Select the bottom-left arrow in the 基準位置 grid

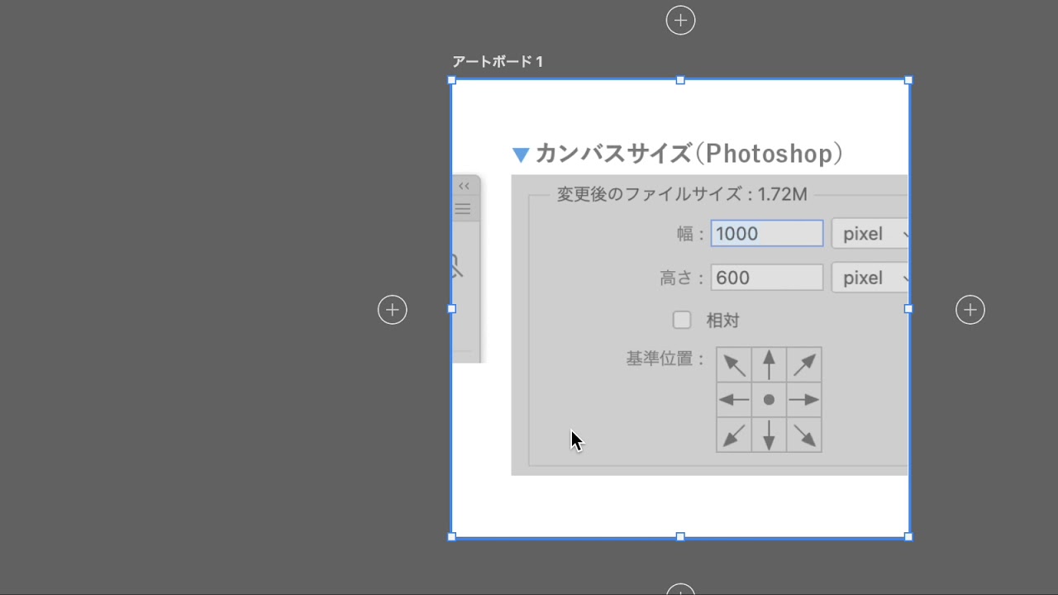click(x=734, y=435)
